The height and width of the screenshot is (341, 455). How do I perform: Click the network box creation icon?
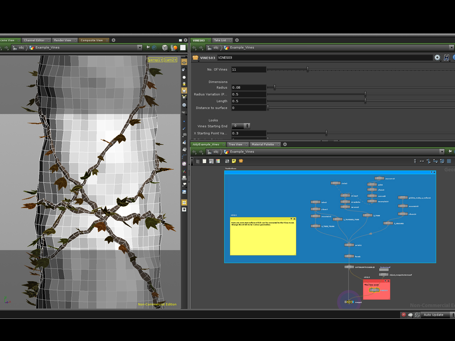(241, 161)
